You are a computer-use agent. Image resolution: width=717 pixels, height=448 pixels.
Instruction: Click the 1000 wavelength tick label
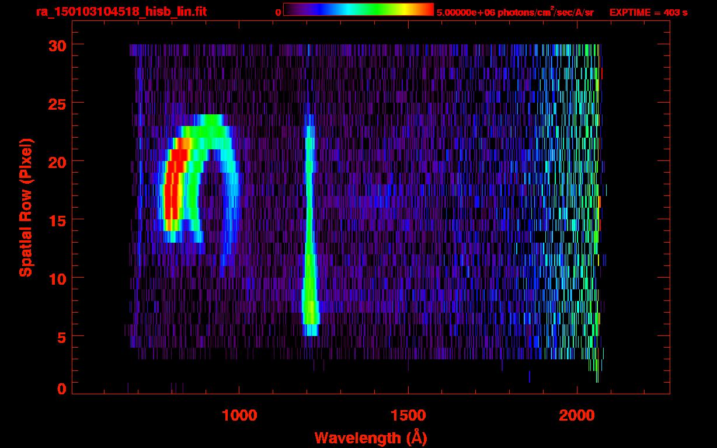point(239,415)
